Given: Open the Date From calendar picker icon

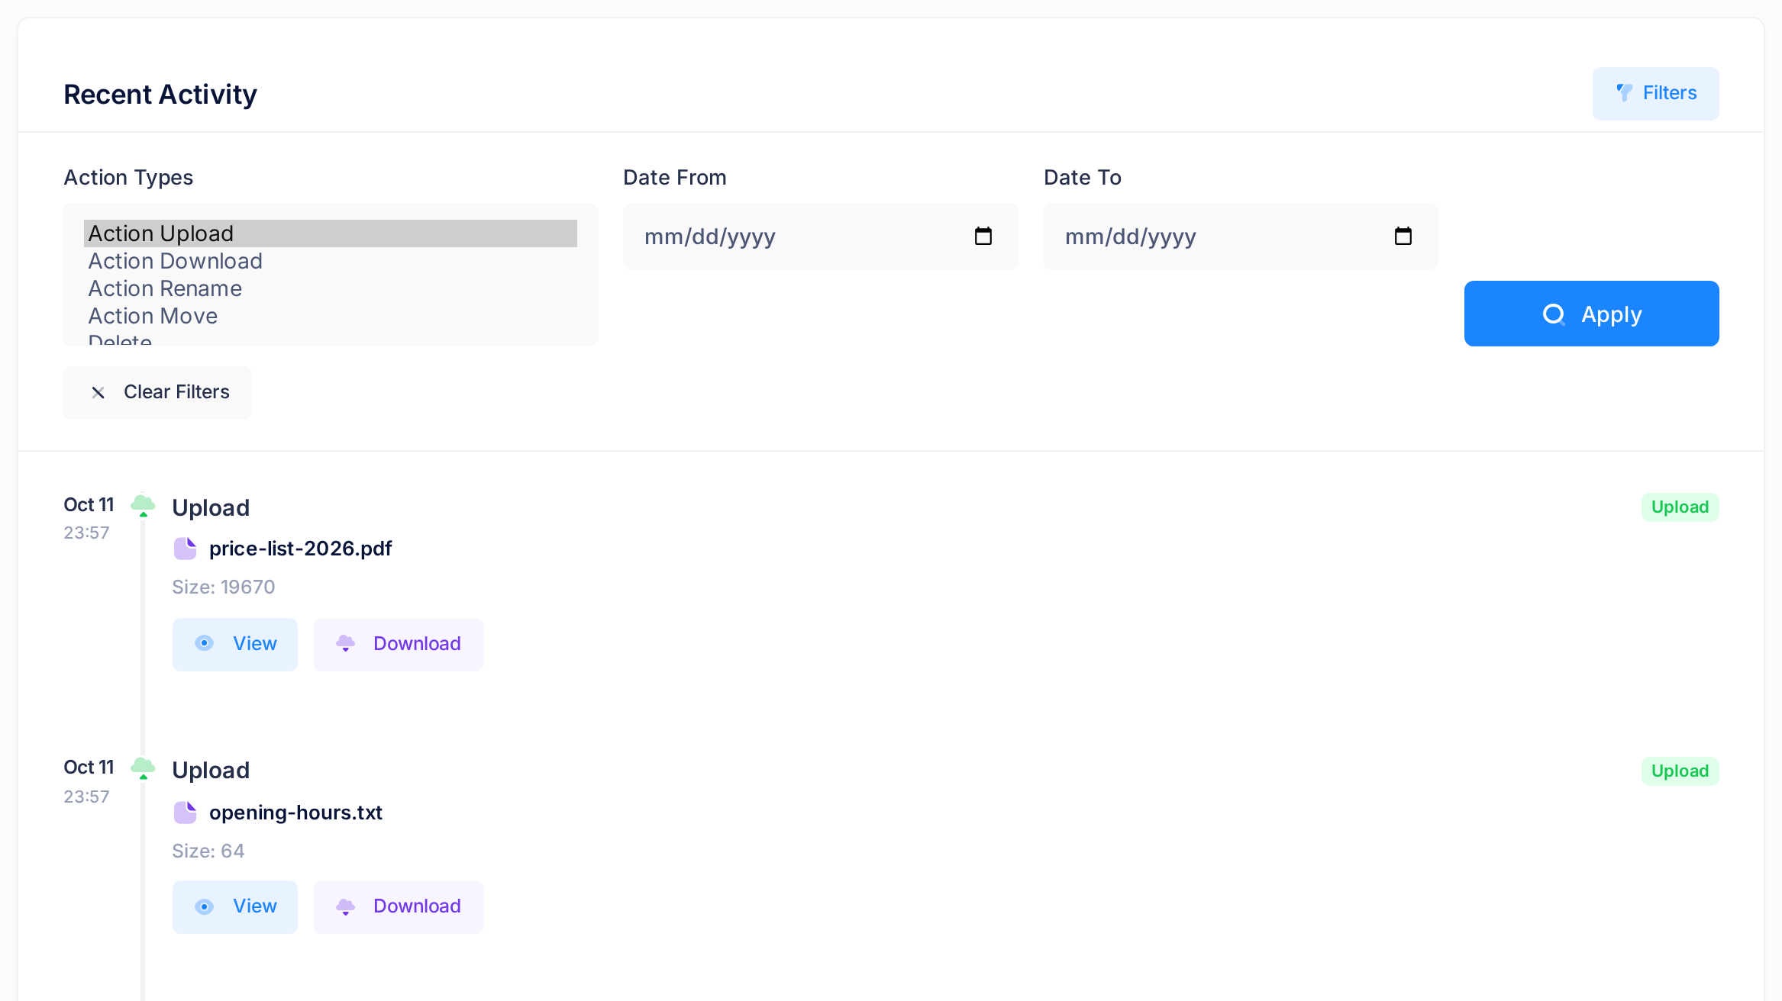Looking at the screenshot, I should [x=983, y=237].
